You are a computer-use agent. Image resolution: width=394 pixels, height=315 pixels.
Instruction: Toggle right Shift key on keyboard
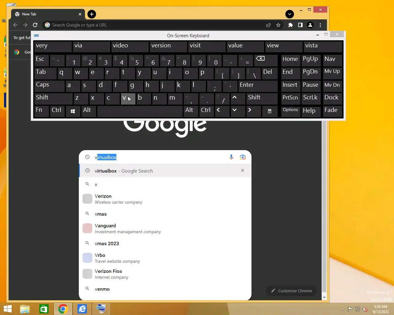(262, 98)
